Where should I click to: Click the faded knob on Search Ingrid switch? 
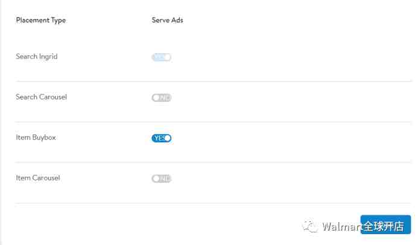(x=168, y=57)
